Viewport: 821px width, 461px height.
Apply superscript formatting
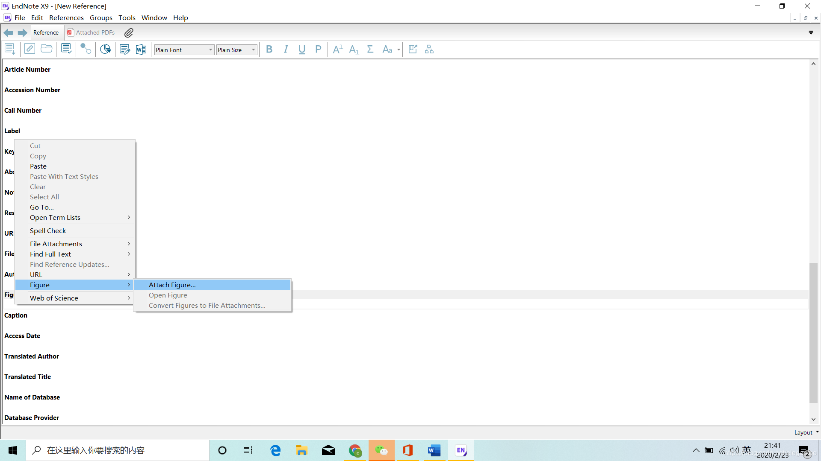click(338, 50)
